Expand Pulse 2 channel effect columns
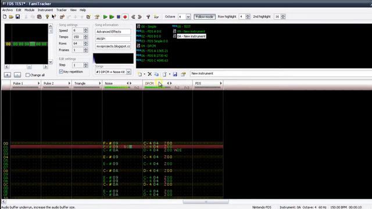The image size is (372, 209). (69, 84)
